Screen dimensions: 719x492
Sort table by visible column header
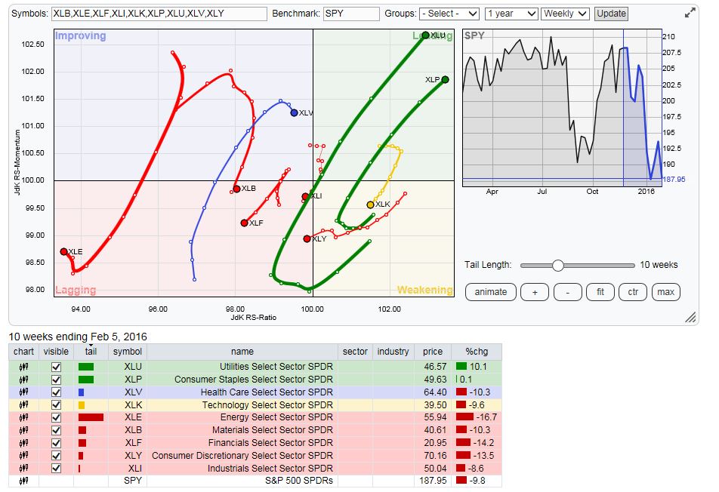(56, 352)
